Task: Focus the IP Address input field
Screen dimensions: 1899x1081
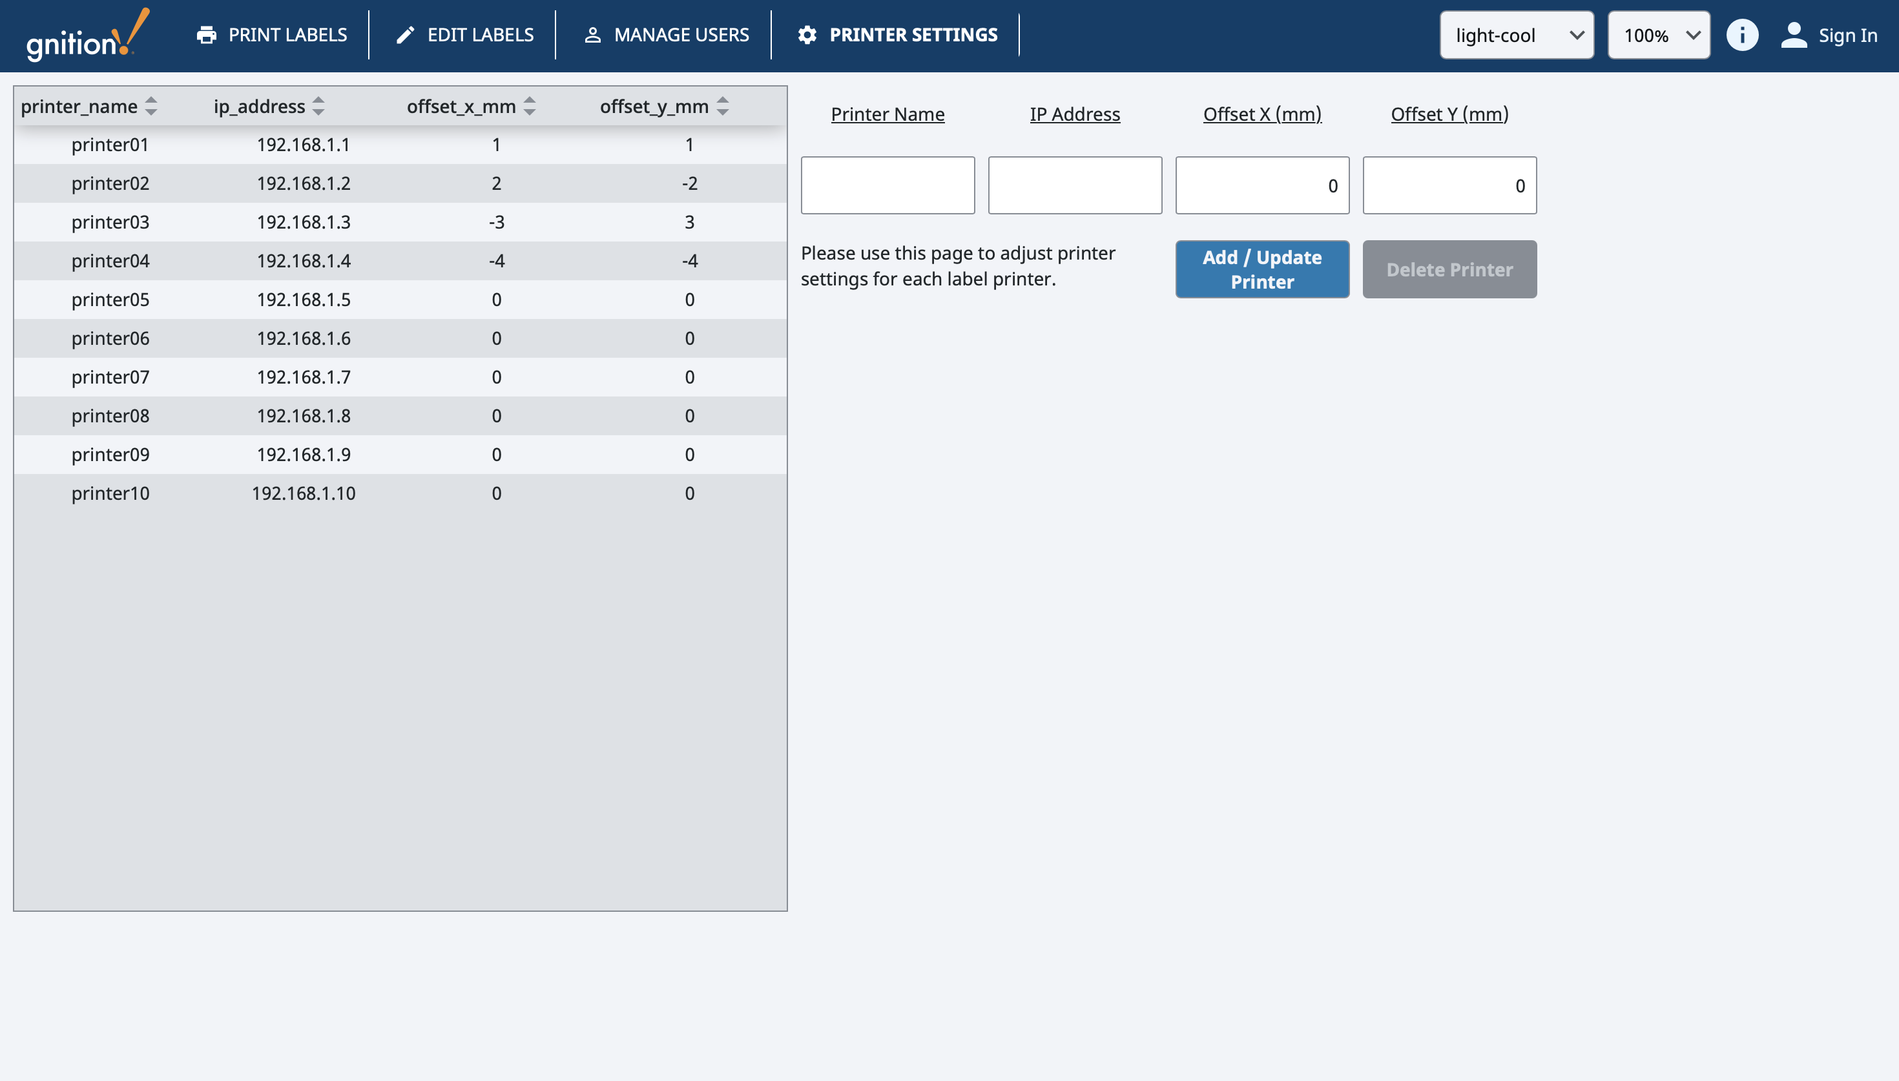Action: [1074, 185]
